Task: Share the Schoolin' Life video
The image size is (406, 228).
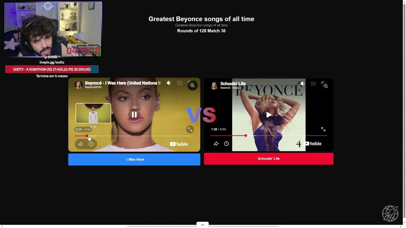Action: [216, 144]
